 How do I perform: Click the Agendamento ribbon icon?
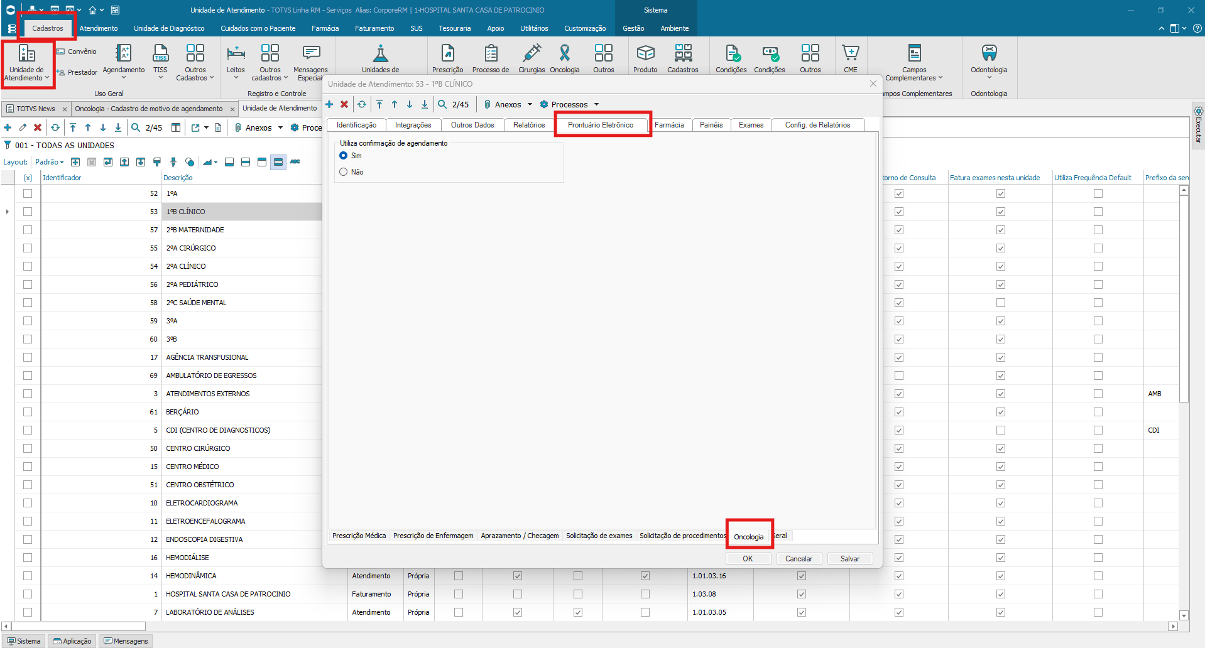tap(124, 60)
